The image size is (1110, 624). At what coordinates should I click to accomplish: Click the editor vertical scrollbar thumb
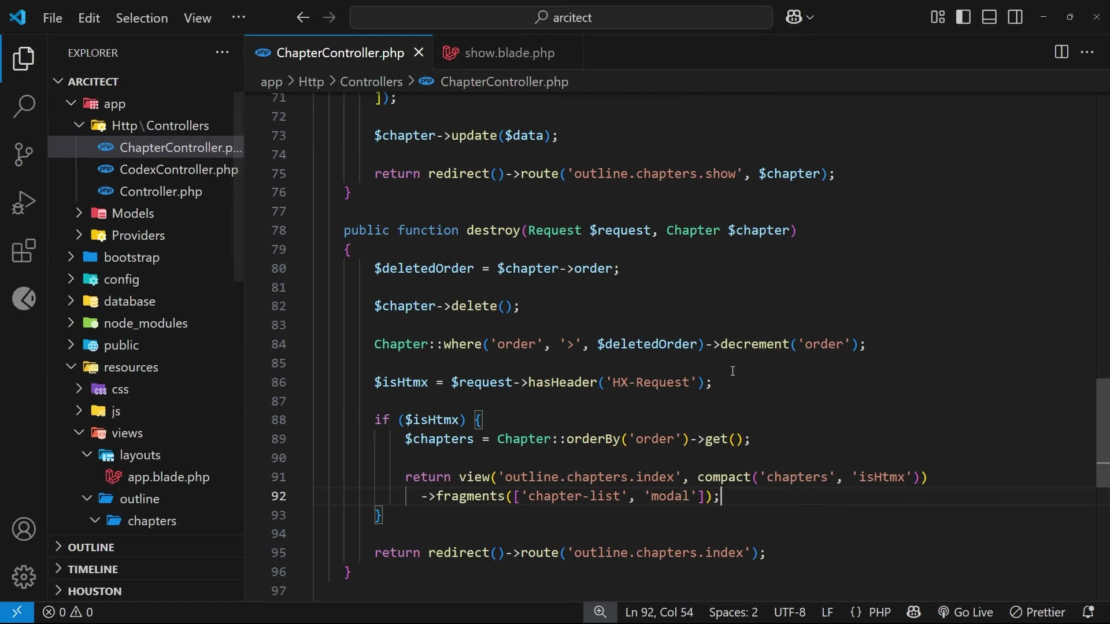tap(1102, 432)
